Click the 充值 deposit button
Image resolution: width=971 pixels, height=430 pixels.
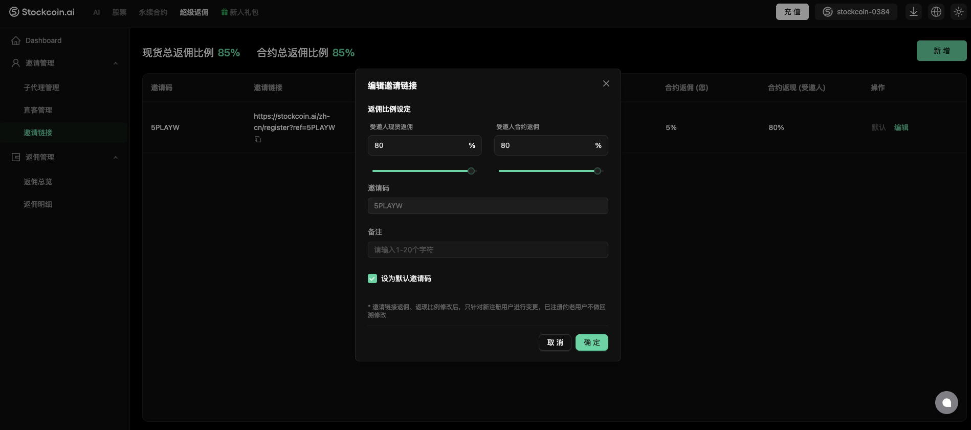(792, 12)
